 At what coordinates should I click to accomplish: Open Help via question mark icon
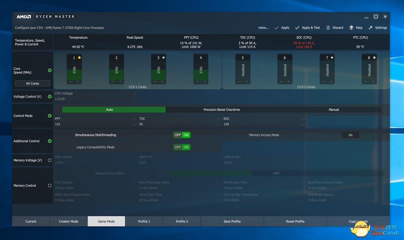[x=351, y=28]
